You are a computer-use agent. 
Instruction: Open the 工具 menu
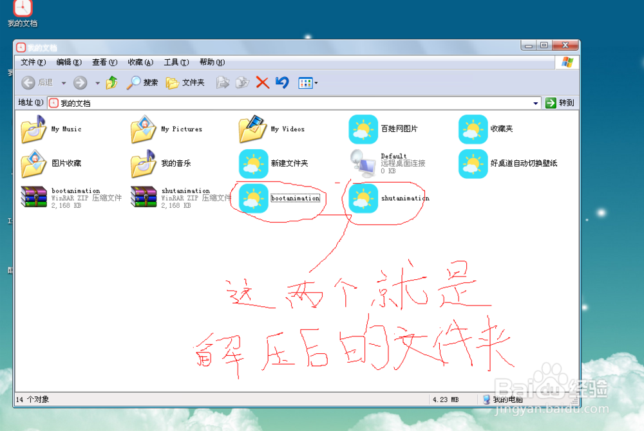point(176,62)
